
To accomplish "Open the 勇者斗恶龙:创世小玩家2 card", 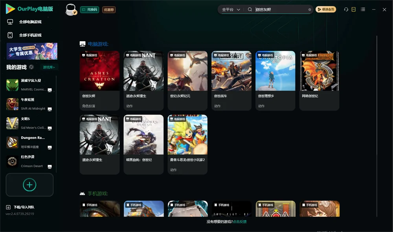I will (x=187, y=145).
